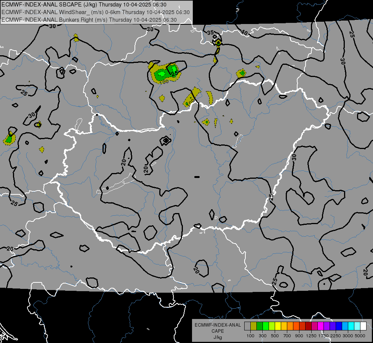Click the sky blue swatch after 3000
The height and width of the screenshot is (343, 373).
(x=345, y=326)
